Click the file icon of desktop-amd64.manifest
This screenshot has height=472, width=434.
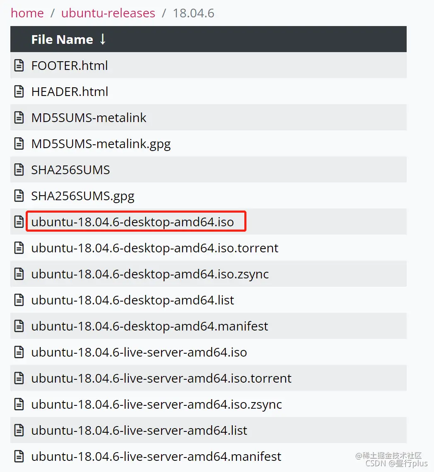[x=19, y=326]
